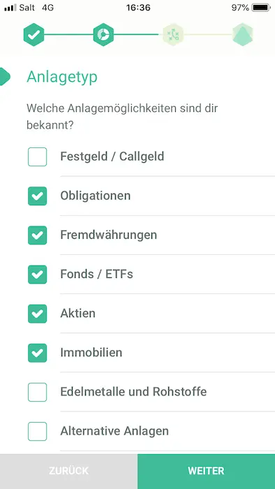Tap the progress line between first two steps
Image resolution: width=275 pixels, height=489 pixels.
[x=68, y=35]
